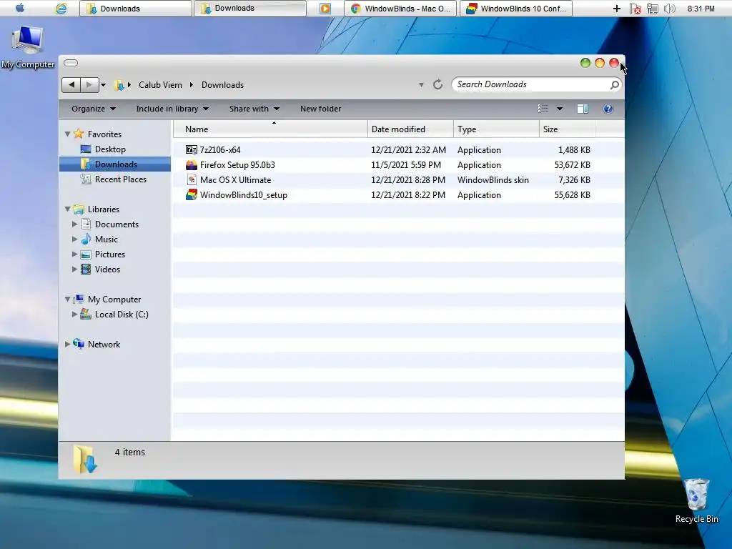Switch to the WindowBlinds Chrome window
Image resolution: width=732 pixels, height=549 pixels.
400,9
